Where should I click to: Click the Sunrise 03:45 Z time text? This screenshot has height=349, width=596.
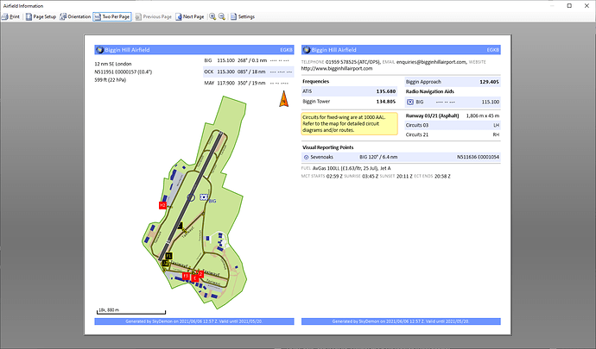(361, 177)
